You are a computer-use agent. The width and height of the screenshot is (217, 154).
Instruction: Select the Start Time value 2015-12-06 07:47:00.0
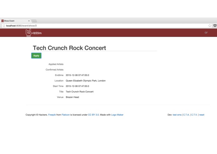coord(77,86)
